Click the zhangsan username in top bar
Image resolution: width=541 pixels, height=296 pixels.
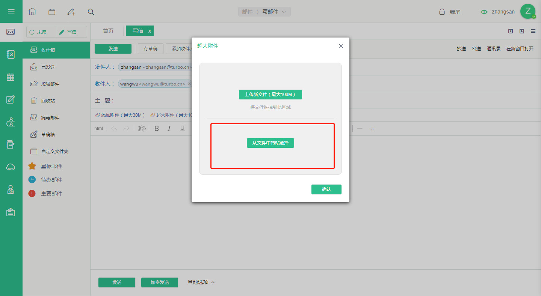[x=503, y=12]
